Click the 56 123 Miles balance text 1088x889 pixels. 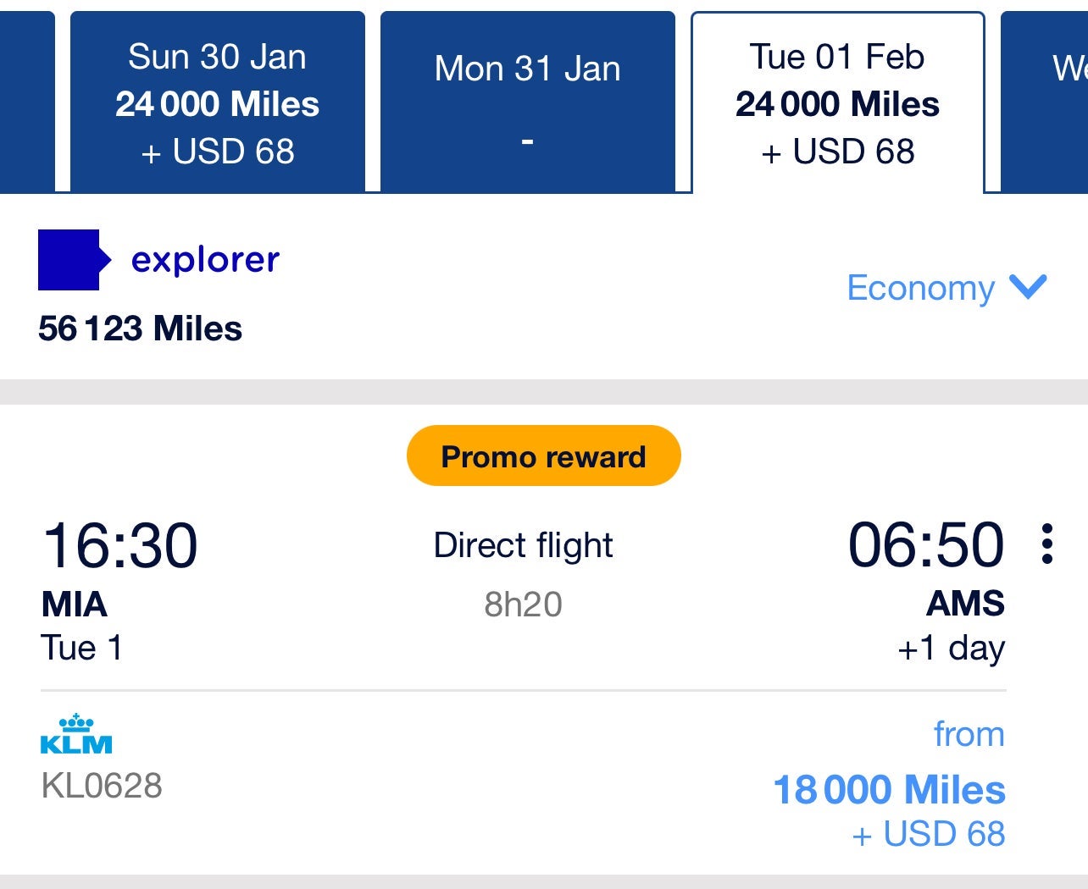pyautogui.click(x=140, y=329)
